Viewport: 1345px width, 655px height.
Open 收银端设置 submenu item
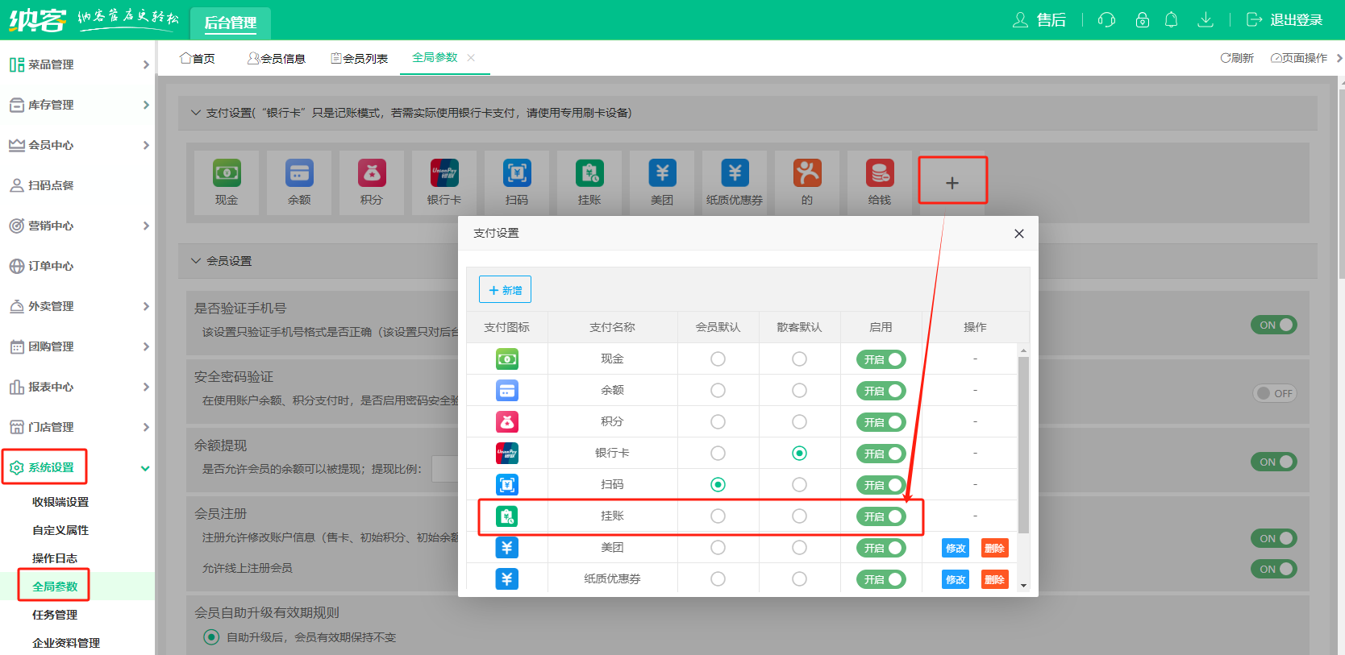pos(60,502)
